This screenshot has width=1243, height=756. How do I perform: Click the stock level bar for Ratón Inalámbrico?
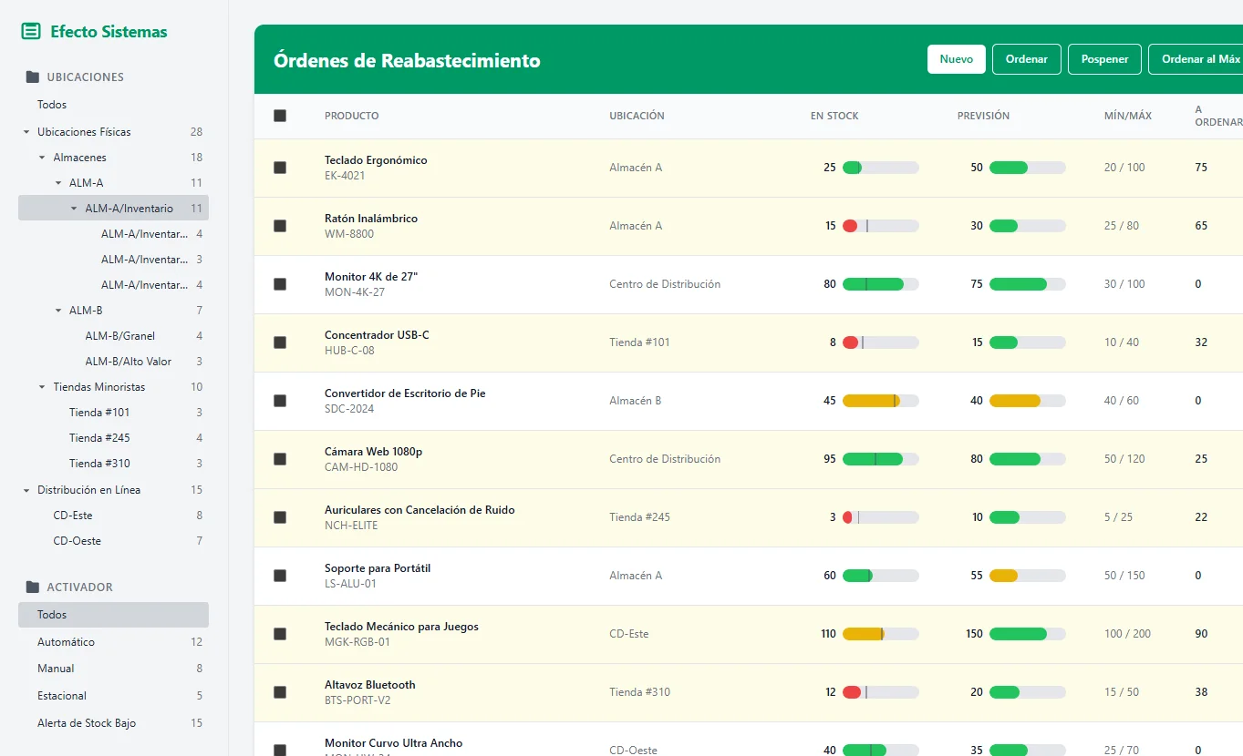click(881, 225)
